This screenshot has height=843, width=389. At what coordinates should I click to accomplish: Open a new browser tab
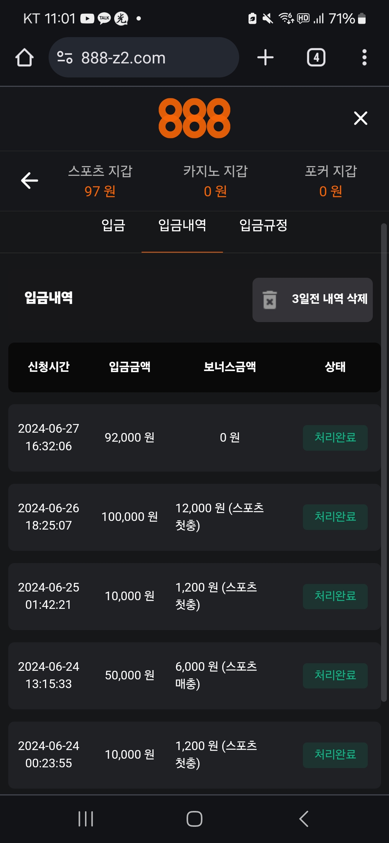coord(265,58)
